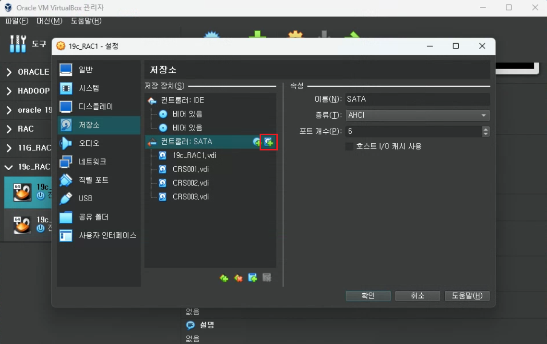Screen dimensions: 547x344
Task: Select 컨트롤러: IDE in storage tree
Action: point(210,100)
